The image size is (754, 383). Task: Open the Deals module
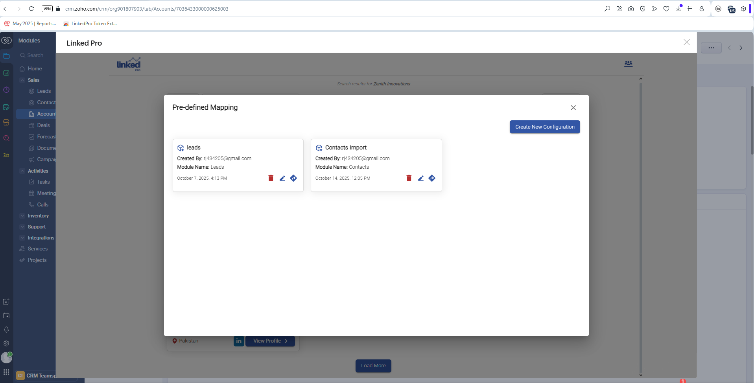tap(43, 125)
